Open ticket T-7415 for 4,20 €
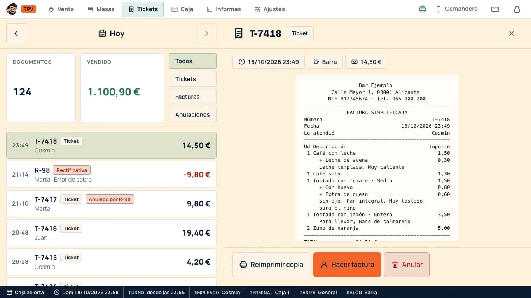531x298 pixels. [x=111, y=262]
